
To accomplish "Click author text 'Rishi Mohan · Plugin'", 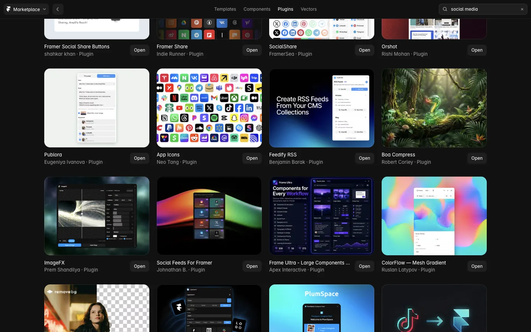I will [405, 54].
